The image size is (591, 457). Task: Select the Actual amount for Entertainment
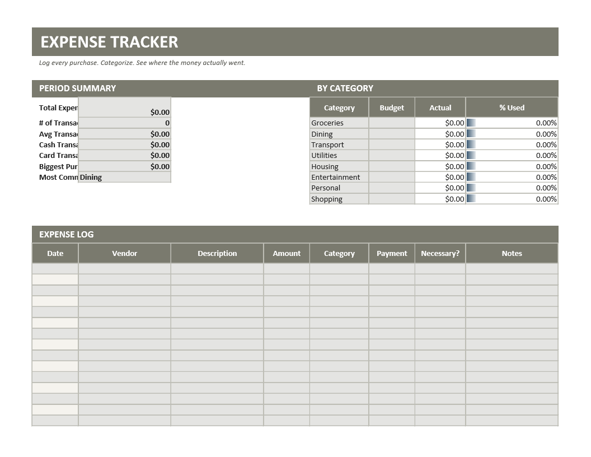click(x=440, y=177)
